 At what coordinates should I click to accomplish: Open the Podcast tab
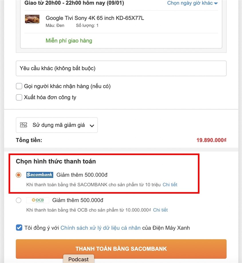click(x=78, y=259)
